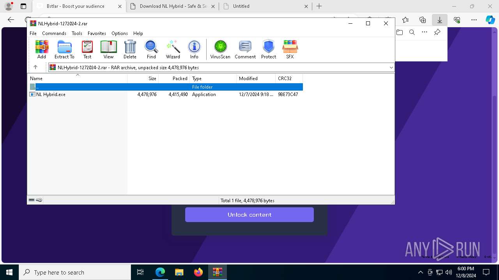Image resolution: width=499 pixels, height=280 pixels.
Task: Open the Help menu
Action: [x=138, y=33]
